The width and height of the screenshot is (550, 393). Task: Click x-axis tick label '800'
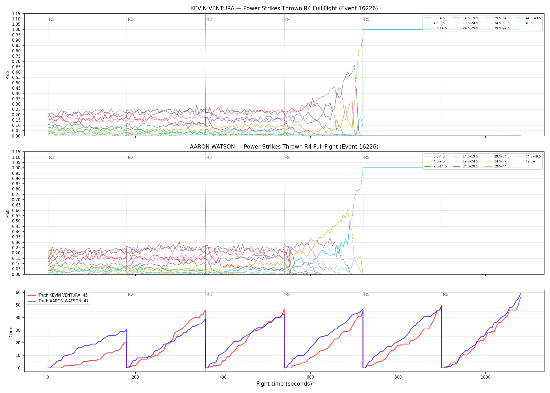tap(398, 377)
